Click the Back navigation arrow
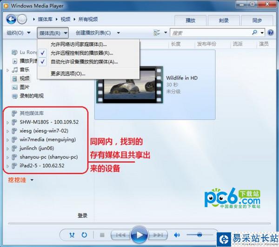This screenshot has width=279, height=247. point(11,19)
